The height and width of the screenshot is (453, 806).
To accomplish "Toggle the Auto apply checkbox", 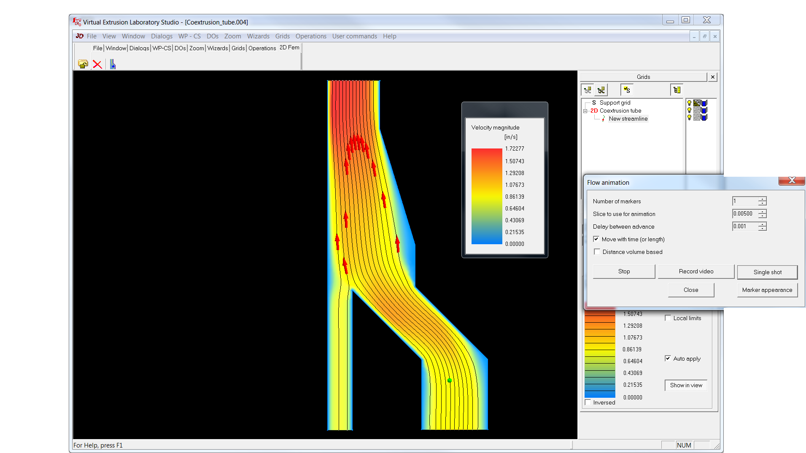I will pos(668,359).
